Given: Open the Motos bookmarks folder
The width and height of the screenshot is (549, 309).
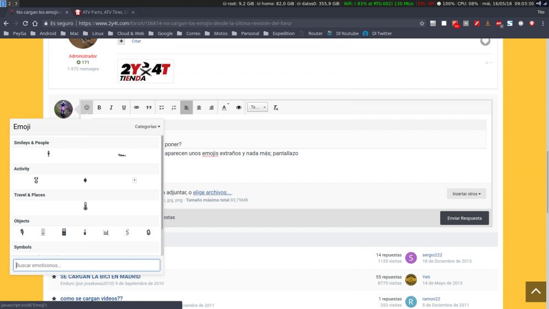Looking at the screenshot, I should pyautogui.click(x=217, y=33).
